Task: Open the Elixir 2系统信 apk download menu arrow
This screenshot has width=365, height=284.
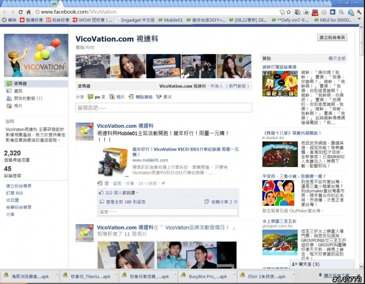Action: [293, 275]
